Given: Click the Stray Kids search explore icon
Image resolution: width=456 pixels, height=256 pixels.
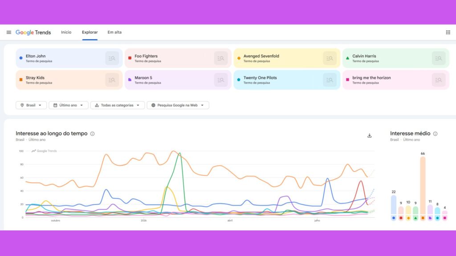Looking at the screenshot, I should (112, 80).
